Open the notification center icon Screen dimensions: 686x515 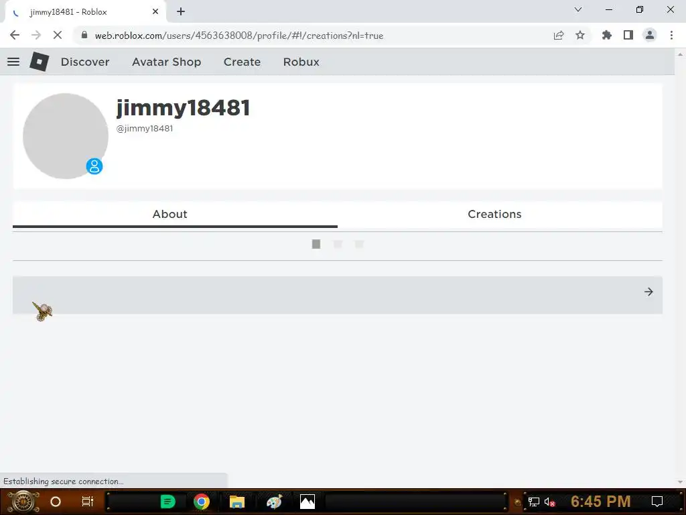[657, 502]
